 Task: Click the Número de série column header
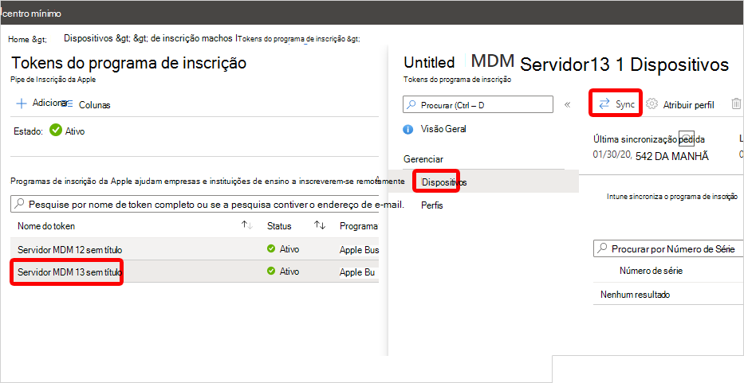651,271
